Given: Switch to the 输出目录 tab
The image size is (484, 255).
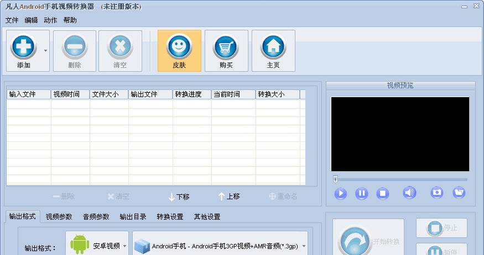Looking at the screenshot, I should (133, 217).
